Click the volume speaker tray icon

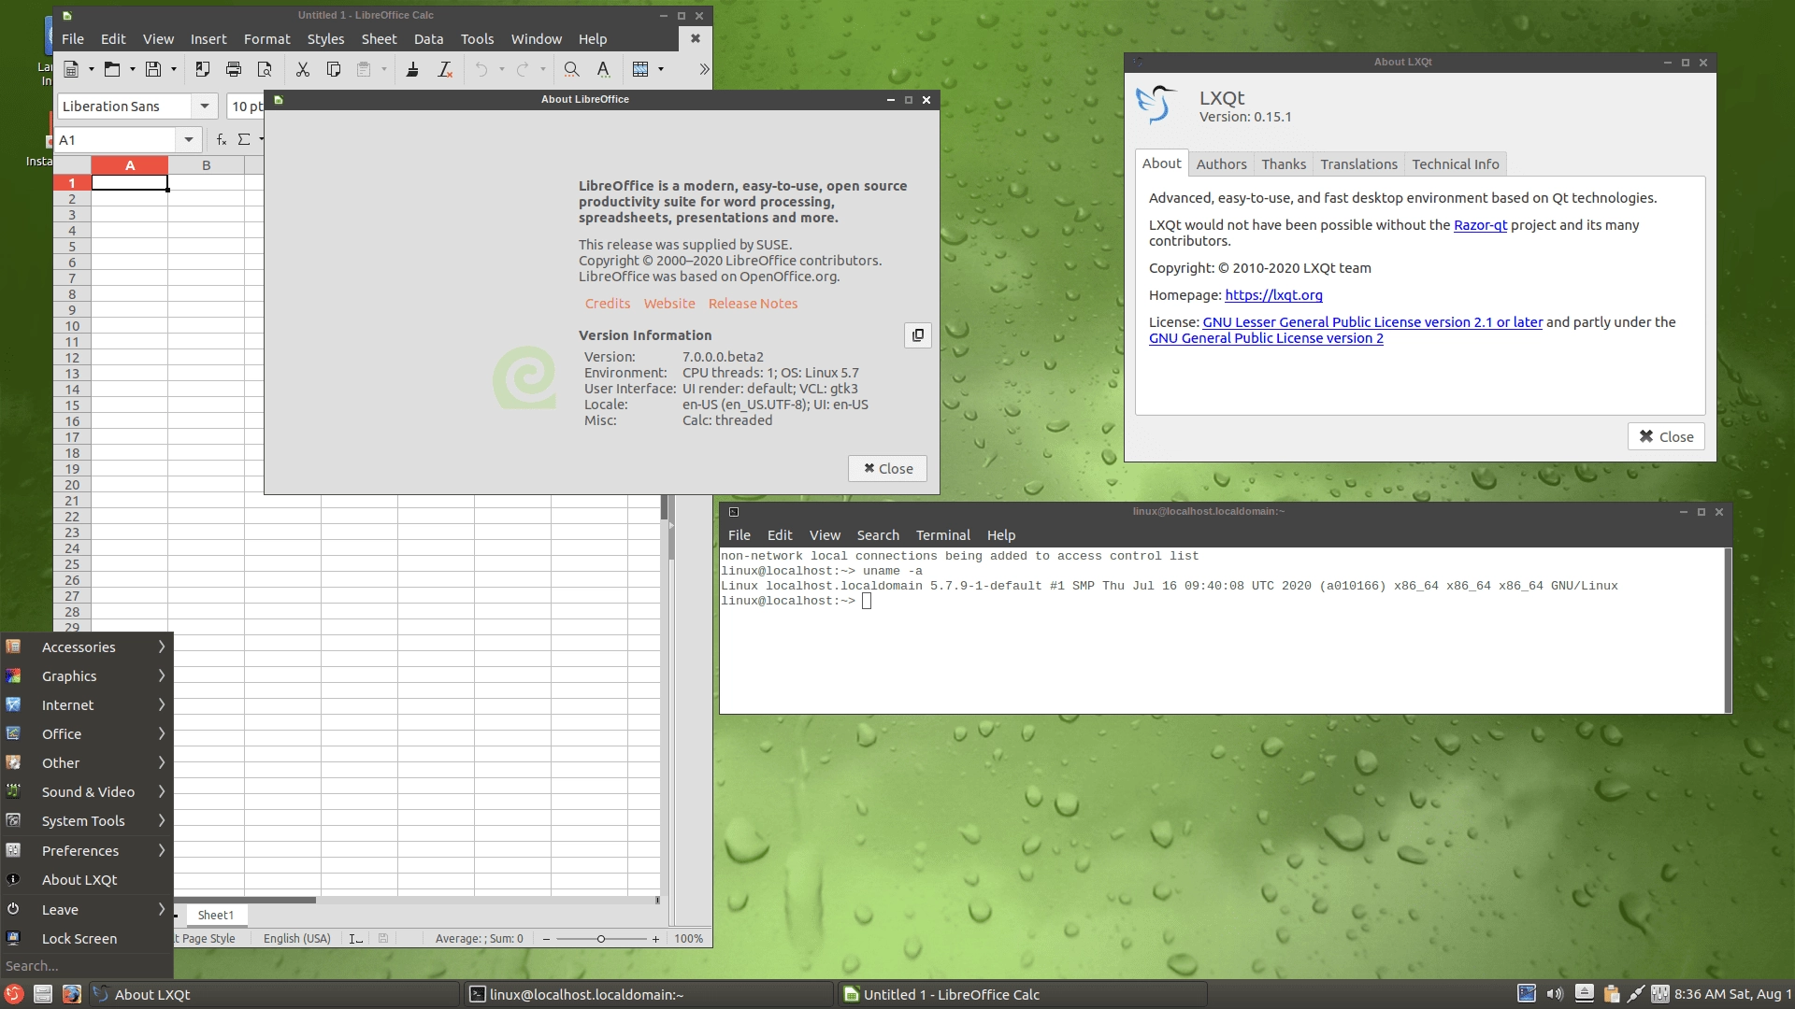pyautogui.click(x=1555, y=994)
